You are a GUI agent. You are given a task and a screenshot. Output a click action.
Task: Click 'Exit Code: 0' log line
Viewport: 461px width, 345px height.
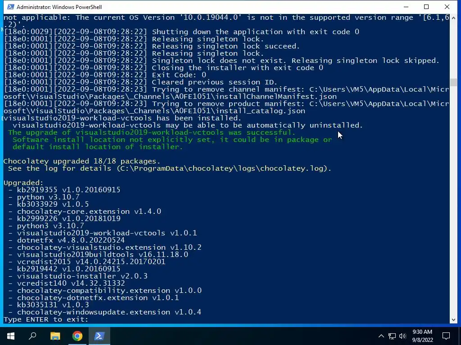coord(179,75)
